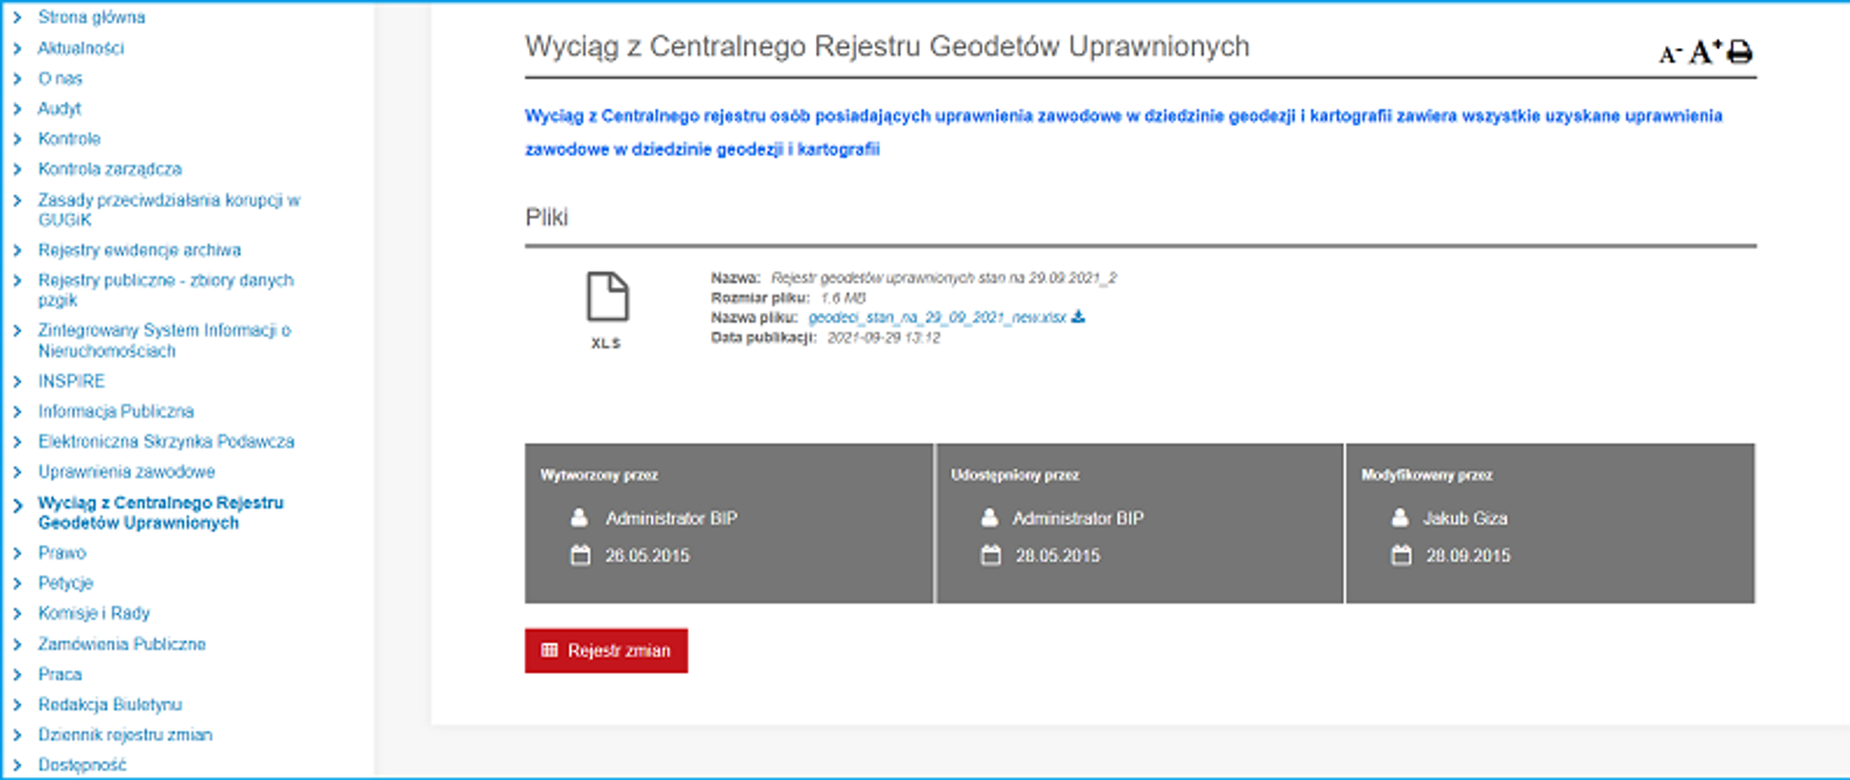Click the decrease font size A- icon
The height and width of the screenshot is (780, 1850).
1670,54
